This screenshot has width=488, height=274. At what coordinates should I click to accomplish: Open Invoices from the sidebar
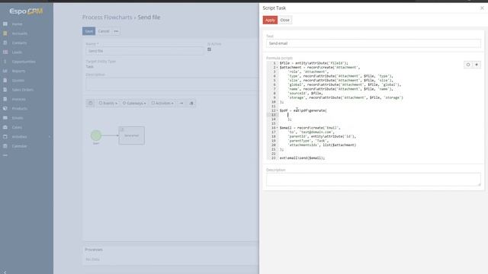(x=18, y=99)
